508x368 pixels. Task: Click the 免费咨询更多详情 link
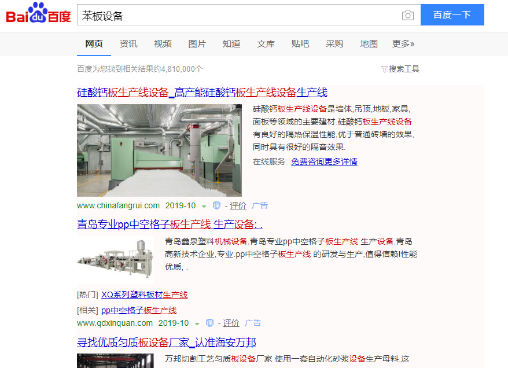pos(324,161)
